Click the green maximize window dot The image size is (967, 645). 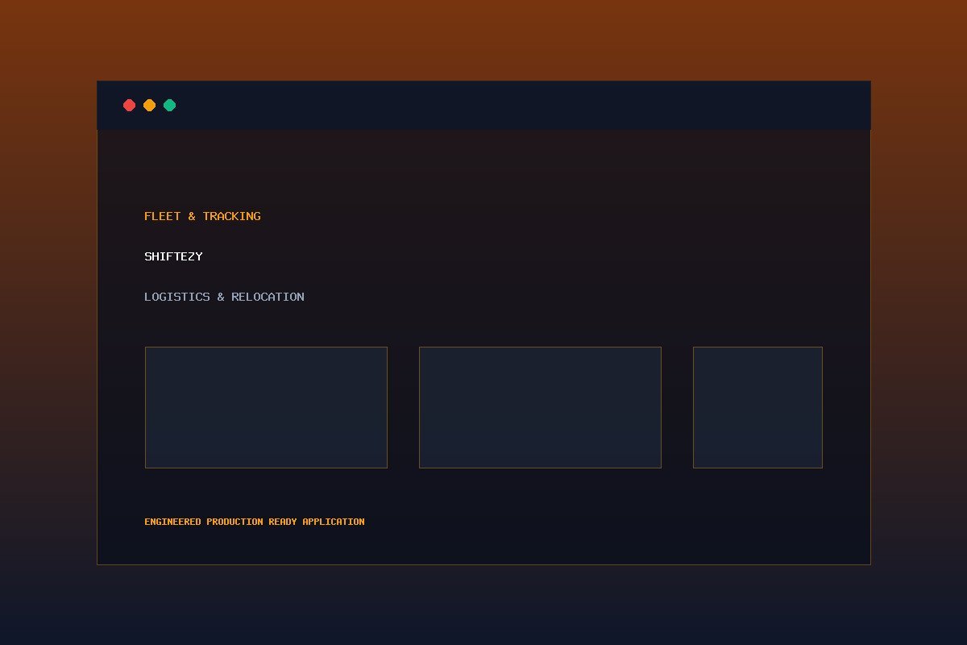pos(169,106)
